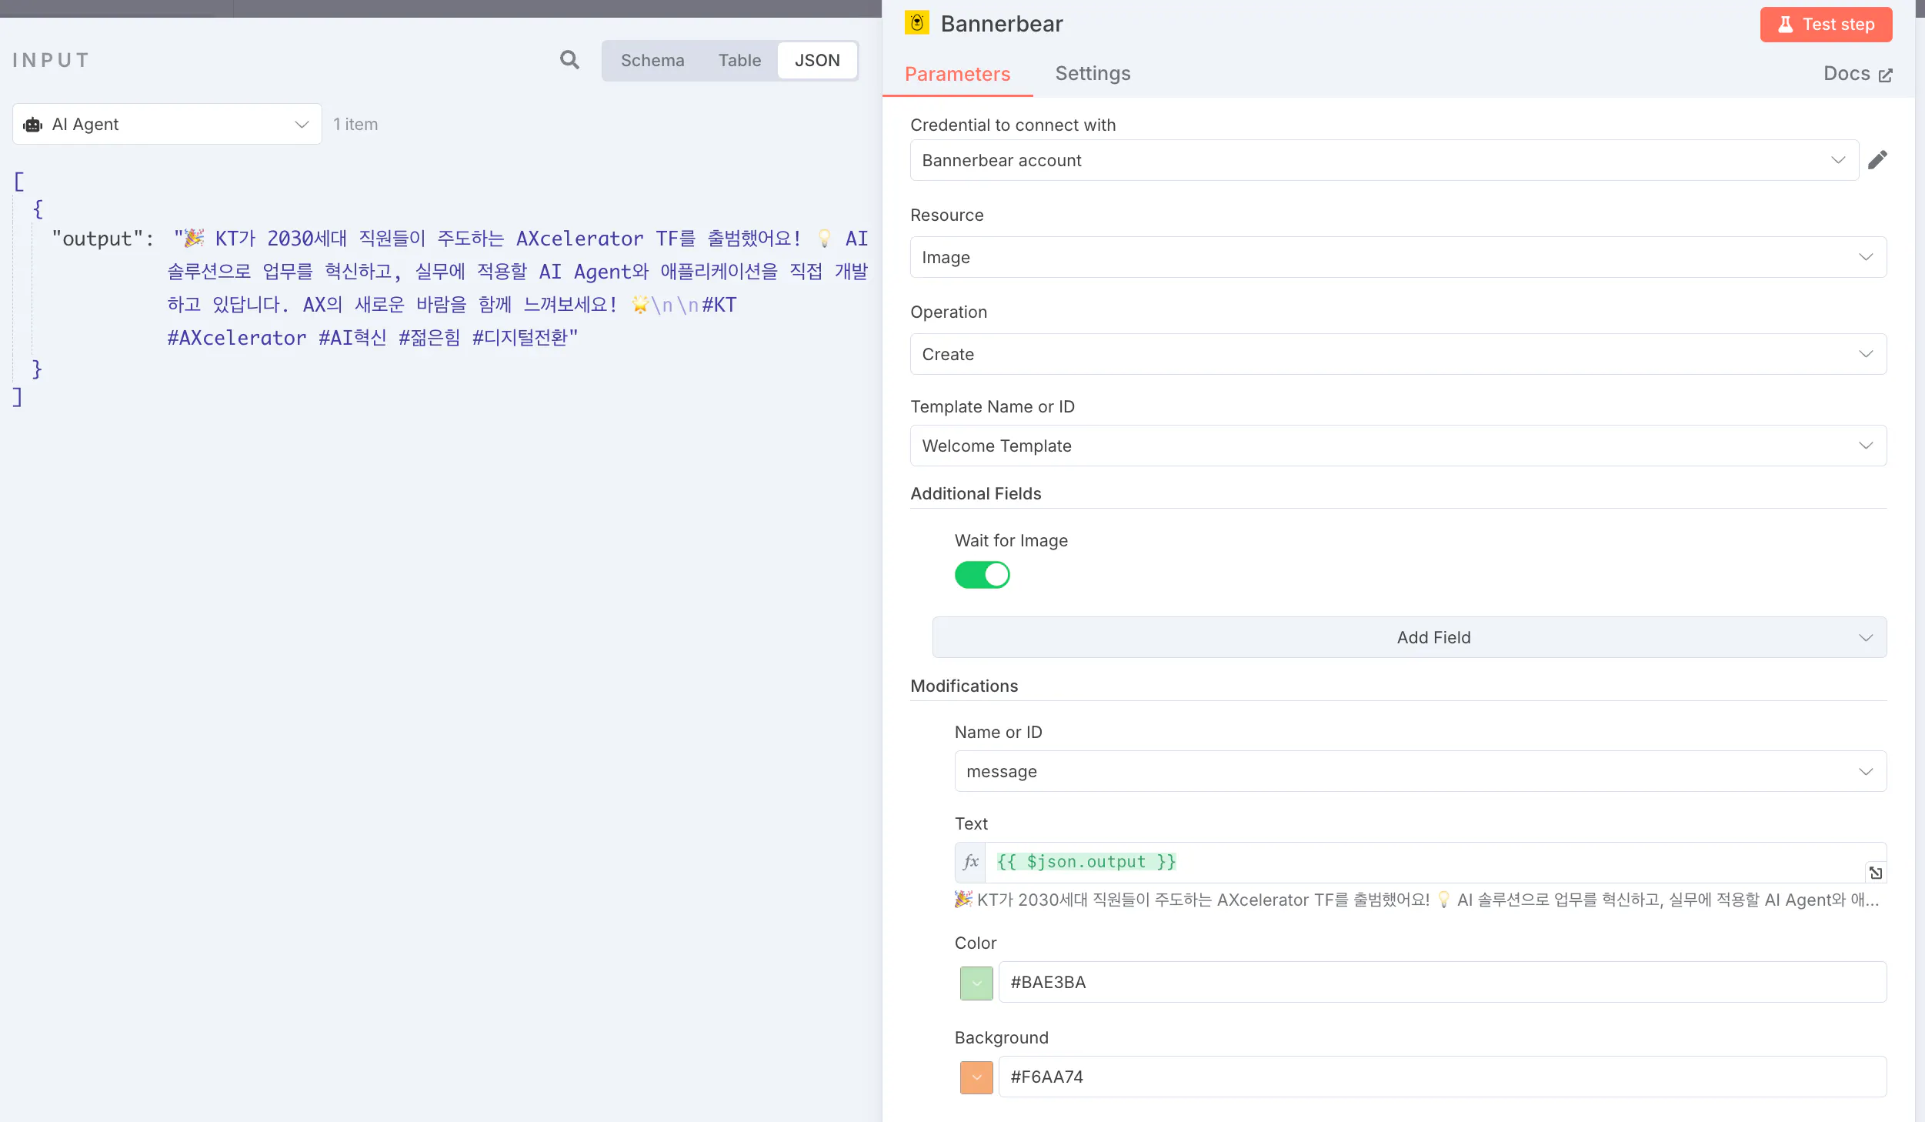Viewport: 1925px width, 1122px height.
Task: Click the AI Agent robot icon
Action: [33, 125]
